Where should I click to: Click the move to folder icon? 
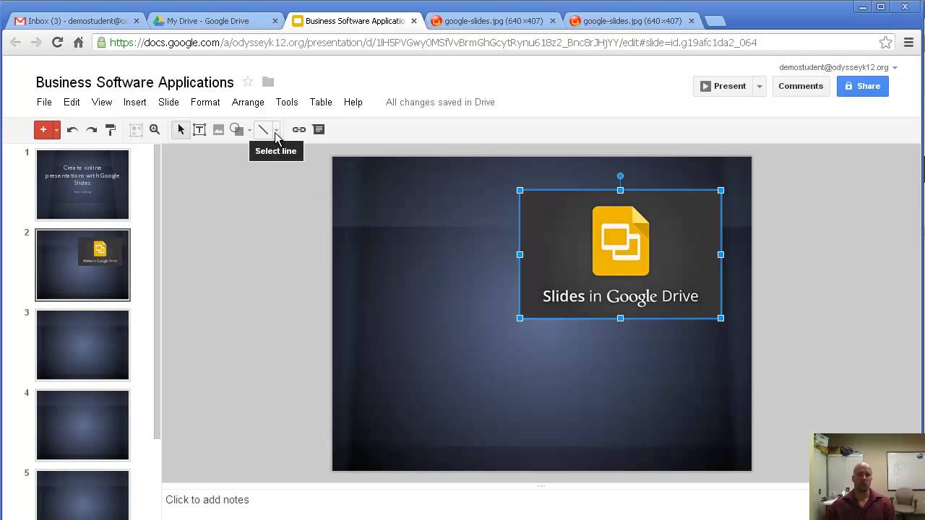268,82
